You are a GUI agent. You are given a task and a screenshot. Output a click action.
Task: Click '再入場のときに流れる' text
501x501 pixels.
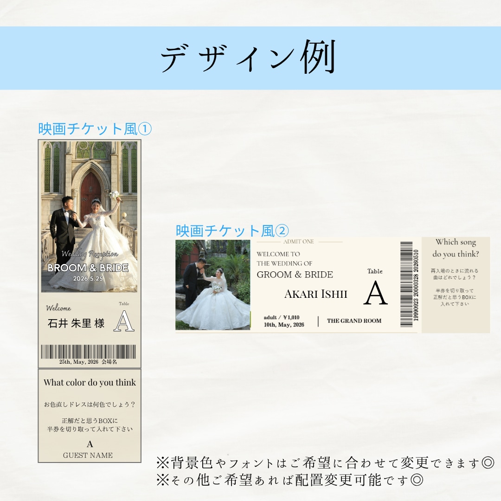pyautogui.click(x=454, y=270)
